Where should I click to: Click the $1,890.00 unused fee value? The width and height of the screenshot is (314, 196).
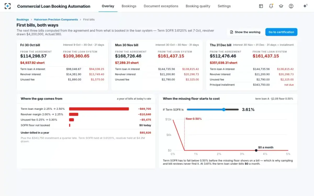tap(75, 79)
